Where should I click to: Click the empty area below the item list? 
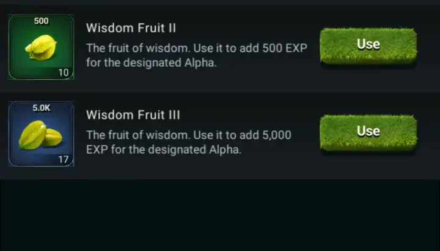220,214
